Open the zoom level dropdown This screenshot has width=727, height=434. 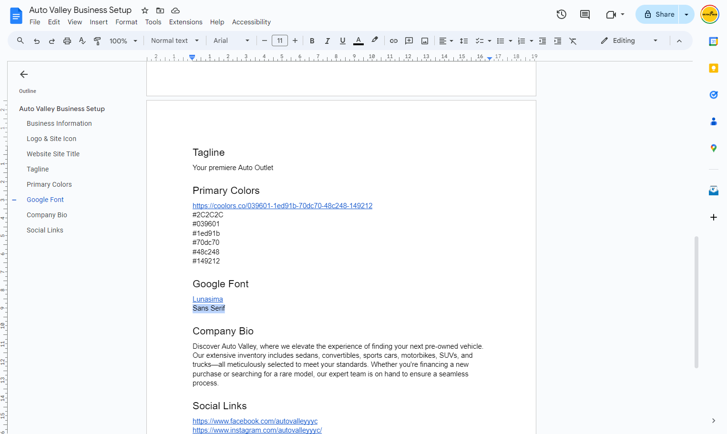click(123, 41)
